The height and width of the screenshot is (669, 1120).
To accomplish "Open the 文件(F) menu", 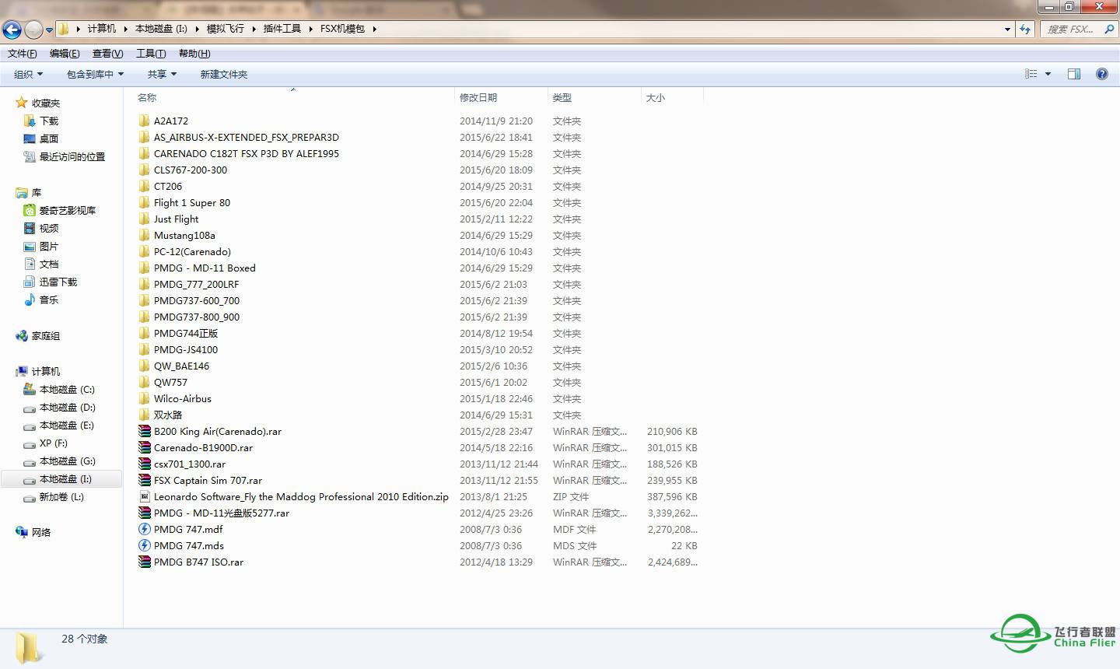I will 23,54.
